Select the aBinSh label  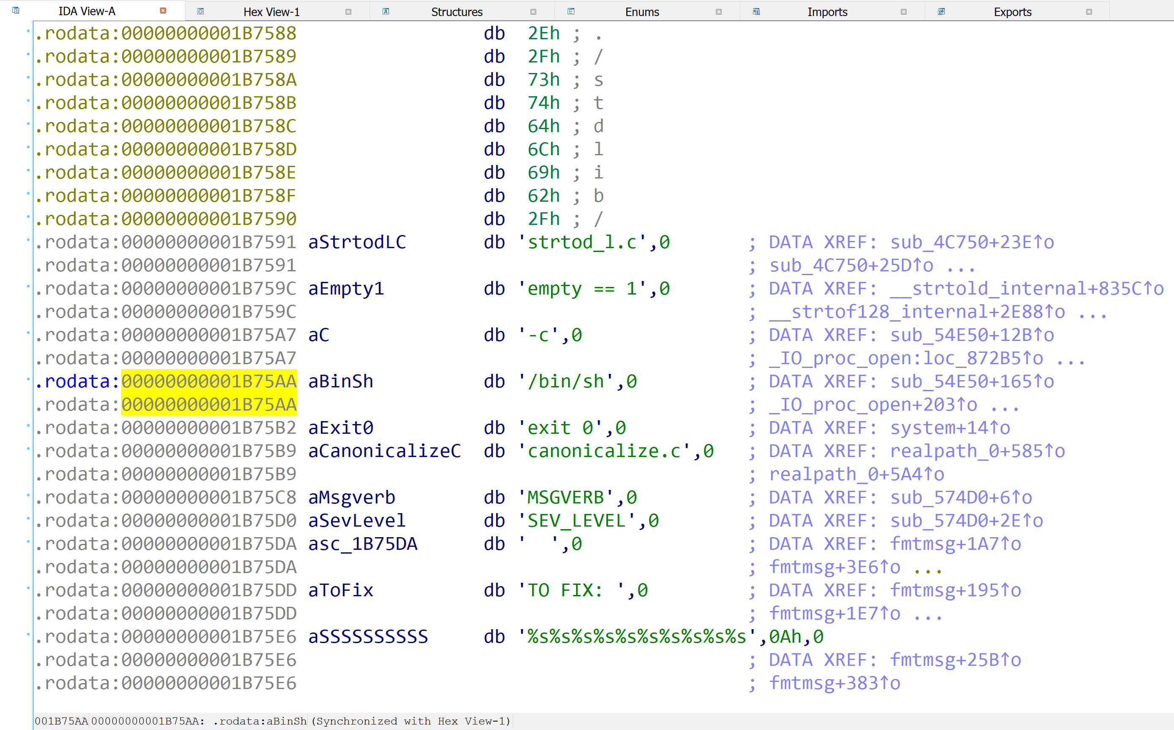click(x=341, y=381)
